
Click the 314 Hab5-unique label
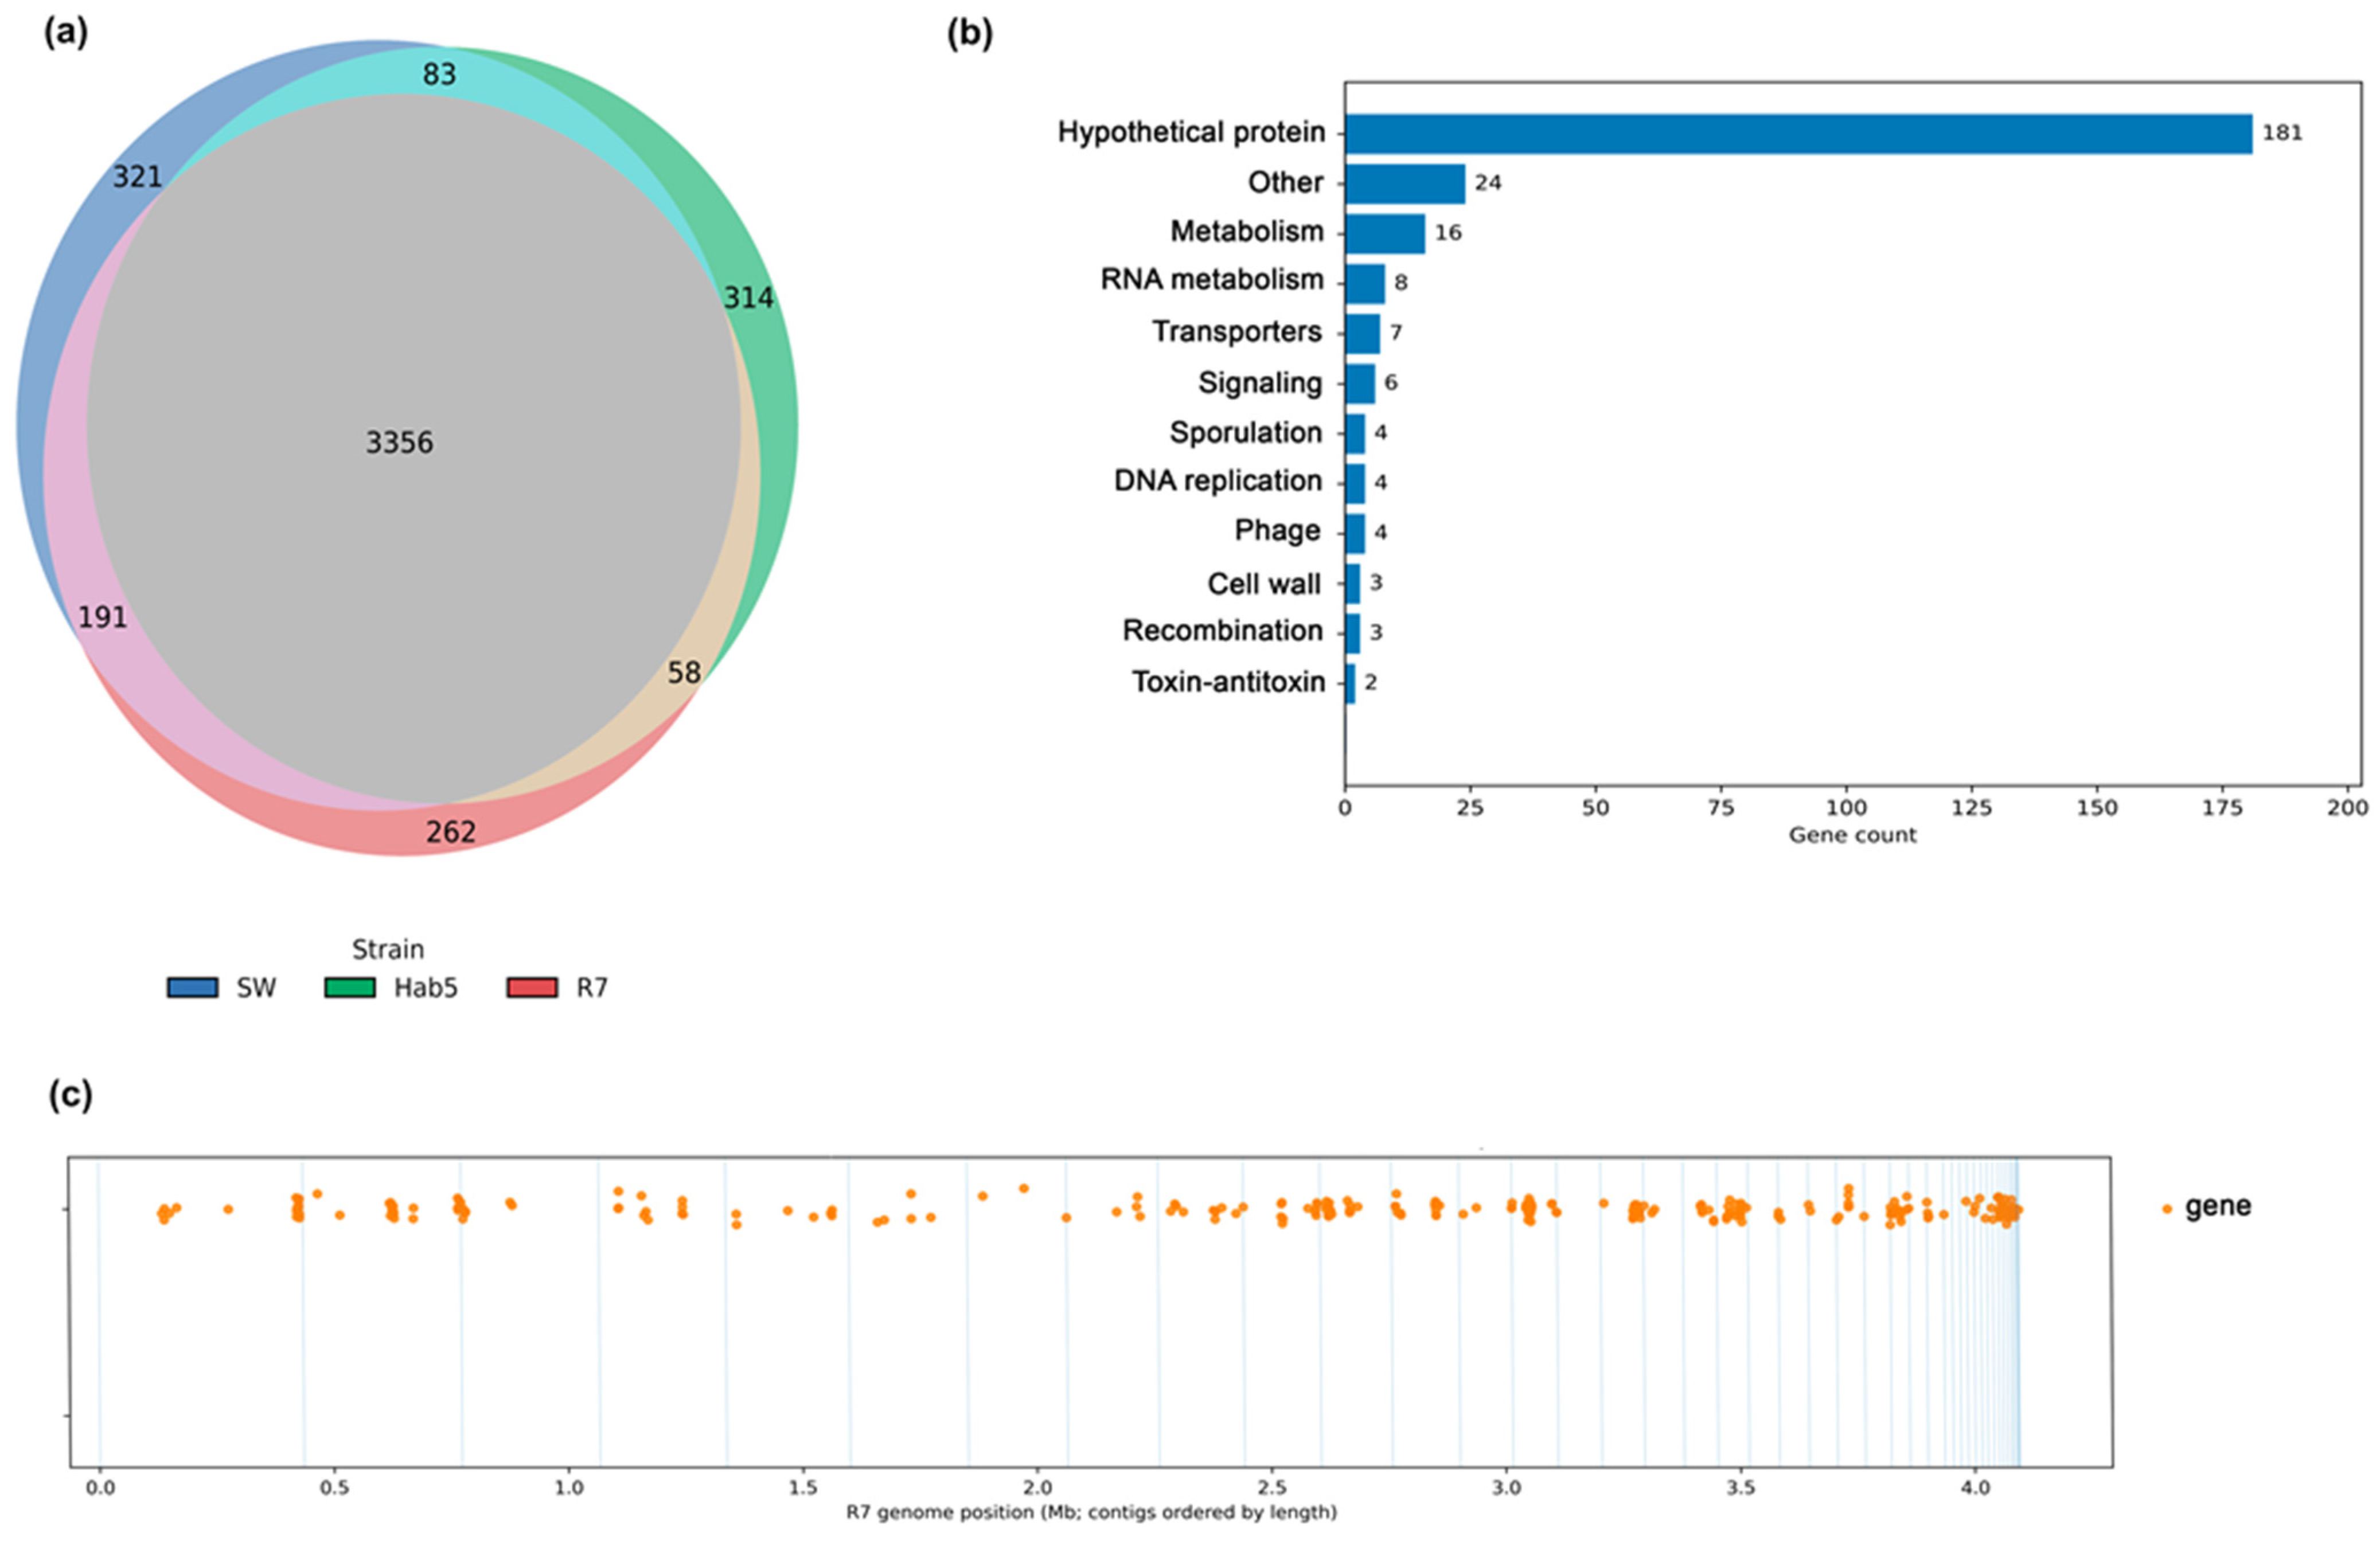(x=749, y=298)
